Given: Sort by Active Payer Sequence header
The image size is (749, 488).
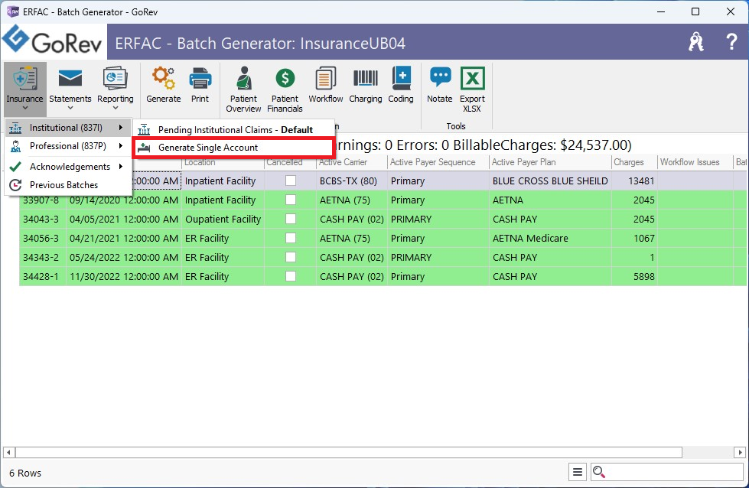Looking at the screenshot, I should tap(438, 162).
